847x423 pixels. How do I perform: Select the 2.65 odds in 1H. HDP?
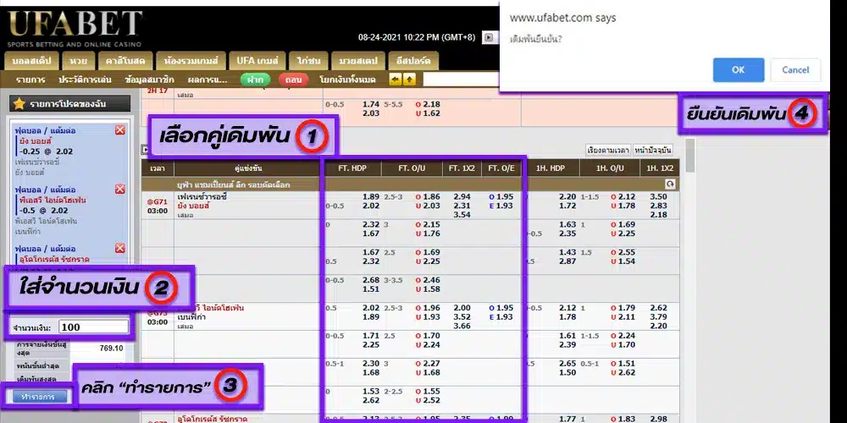567,364
